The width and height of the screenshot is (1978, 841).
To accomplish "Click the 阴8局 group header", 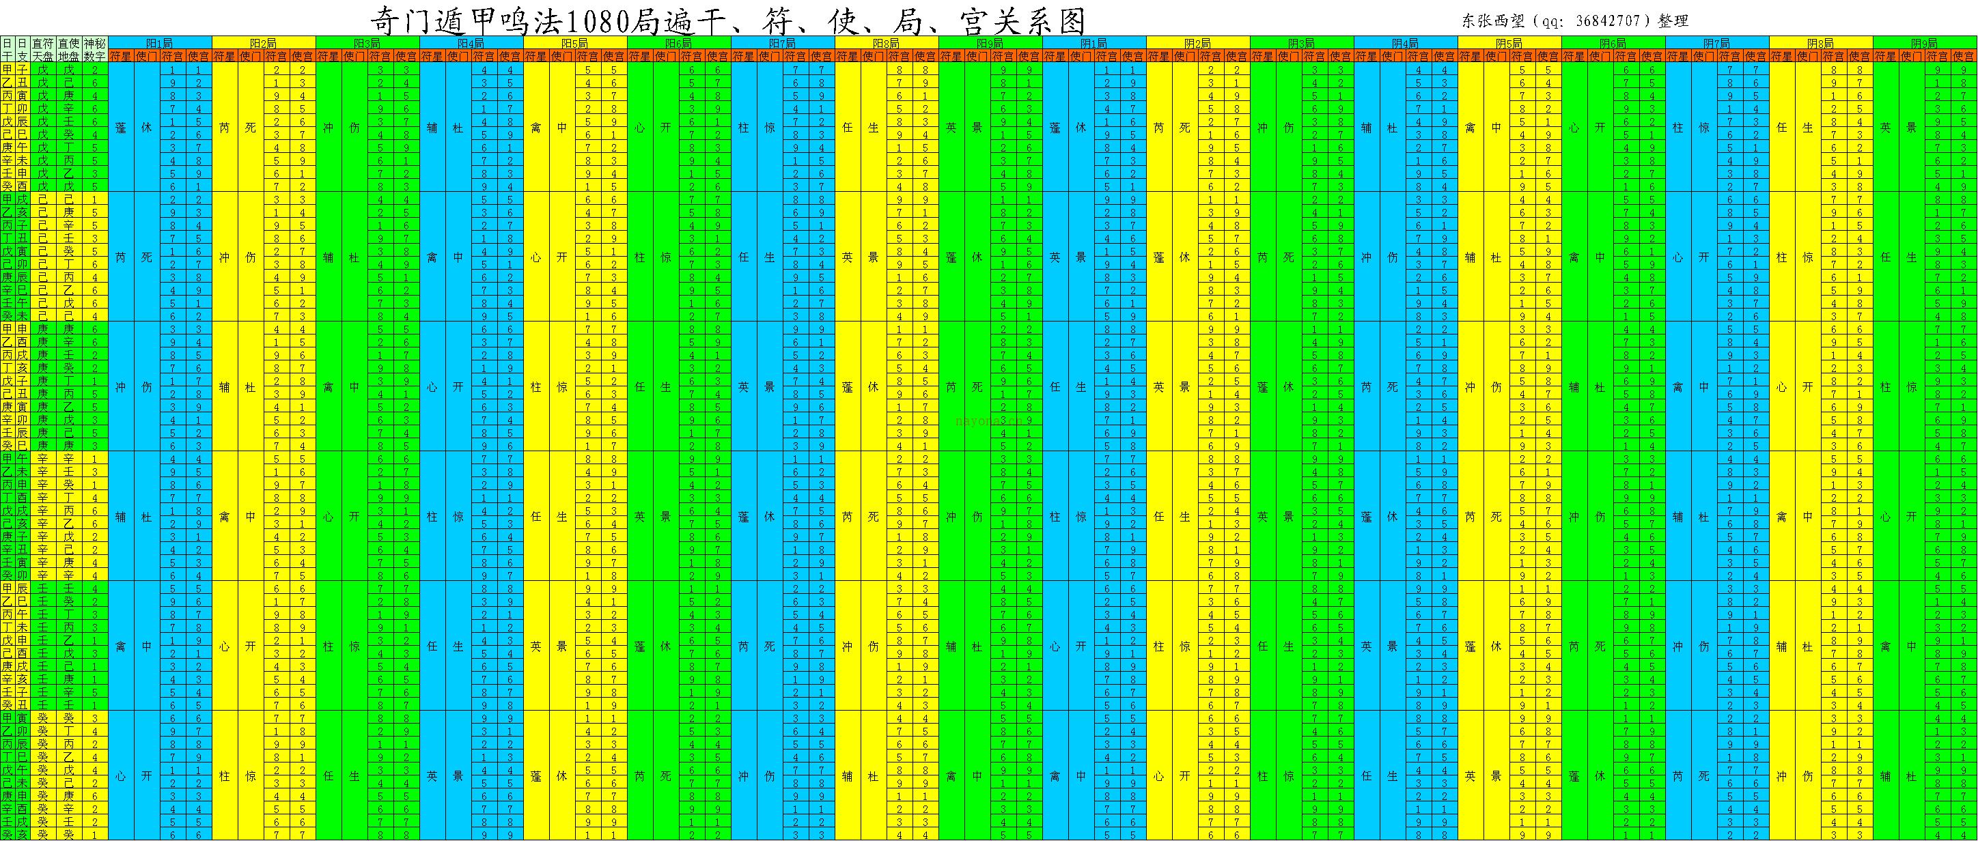I will coord(1820,43).
